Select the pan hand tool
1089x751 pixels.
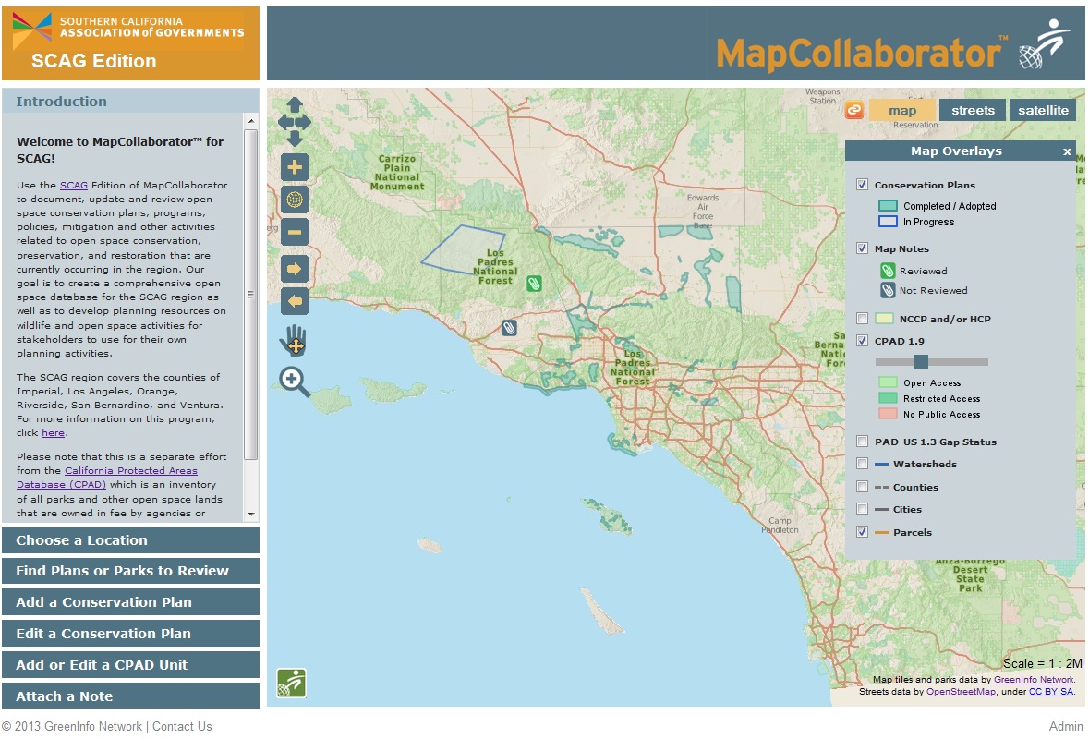[x=293, y=341]
